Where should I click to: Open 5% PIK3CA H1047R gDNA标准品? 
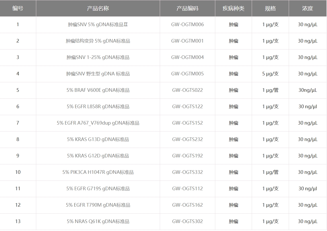(x=98, y=172)
